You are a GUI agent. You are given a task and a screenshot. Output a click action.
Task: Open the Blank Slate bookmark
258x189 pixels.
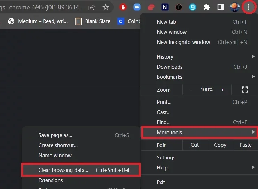click(x=93, y=21)
